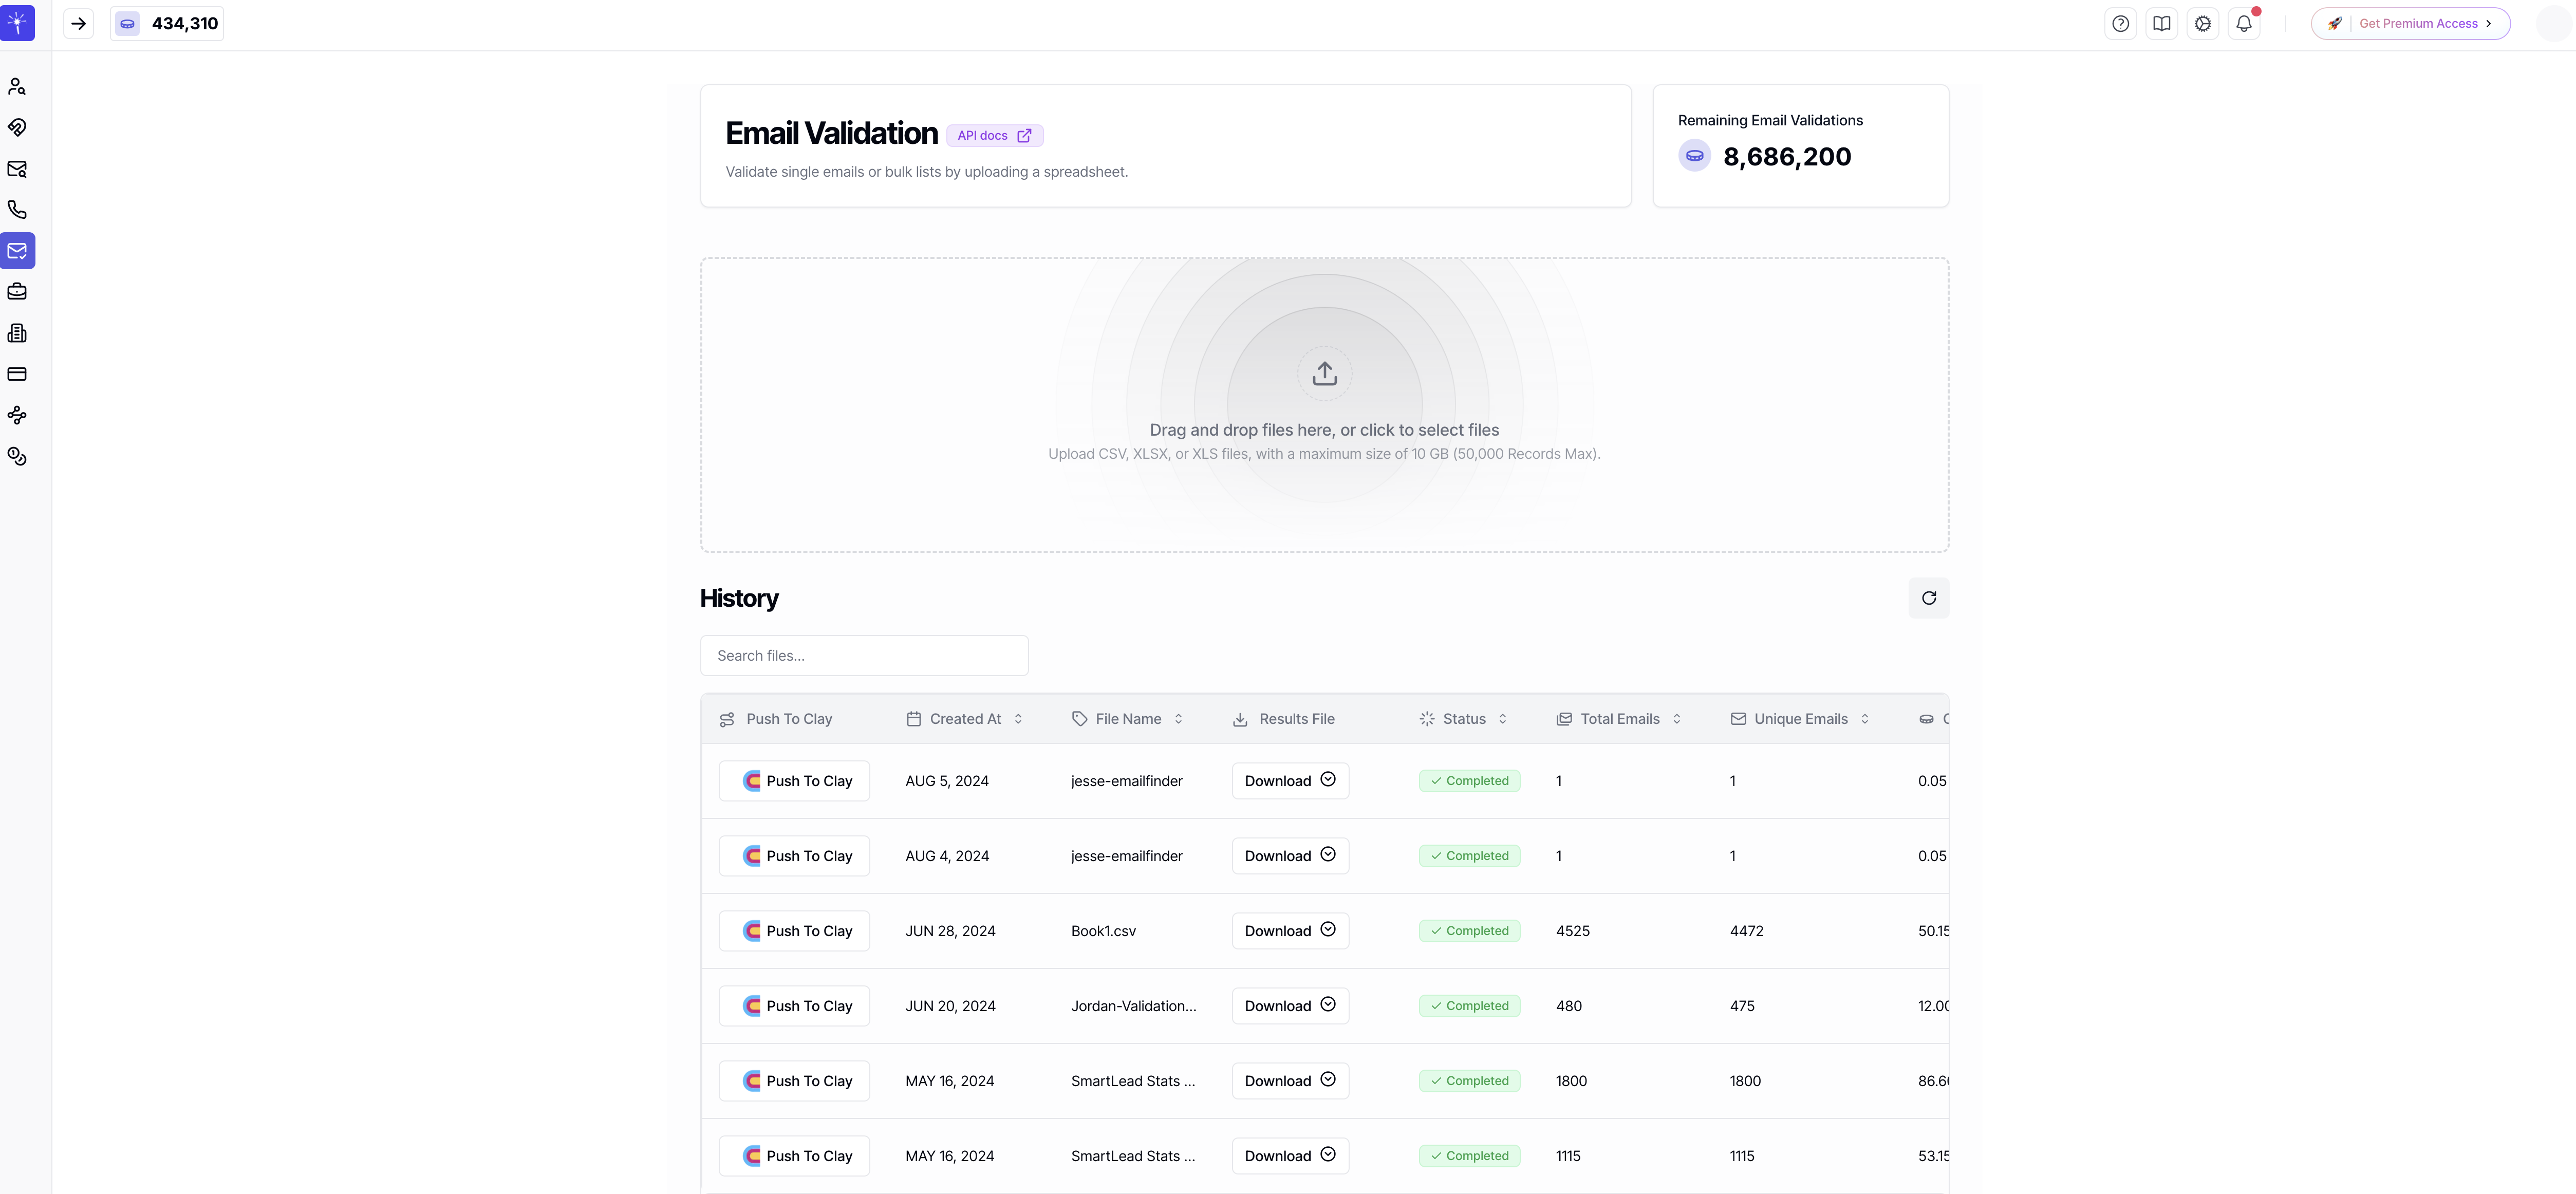Click the file upload drop zone
The width and height of the screenshot is (2576, 1194).
click(x=1324, y=405)
